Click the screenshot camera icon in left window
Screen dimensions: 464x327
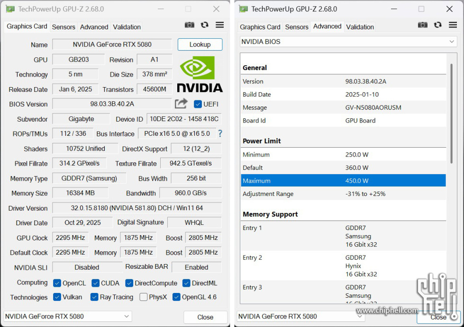190,25
